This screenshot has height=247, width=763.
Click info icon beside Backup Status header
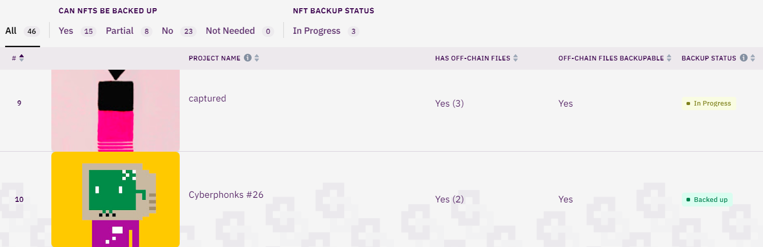(x=743, y=58)
